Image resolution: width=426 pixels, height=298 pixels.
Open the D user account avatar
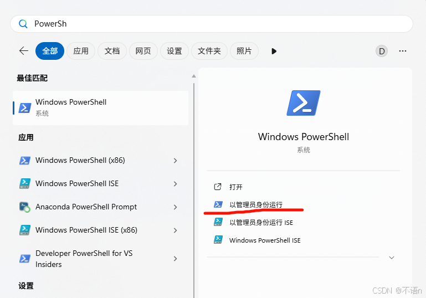(382, 51)
